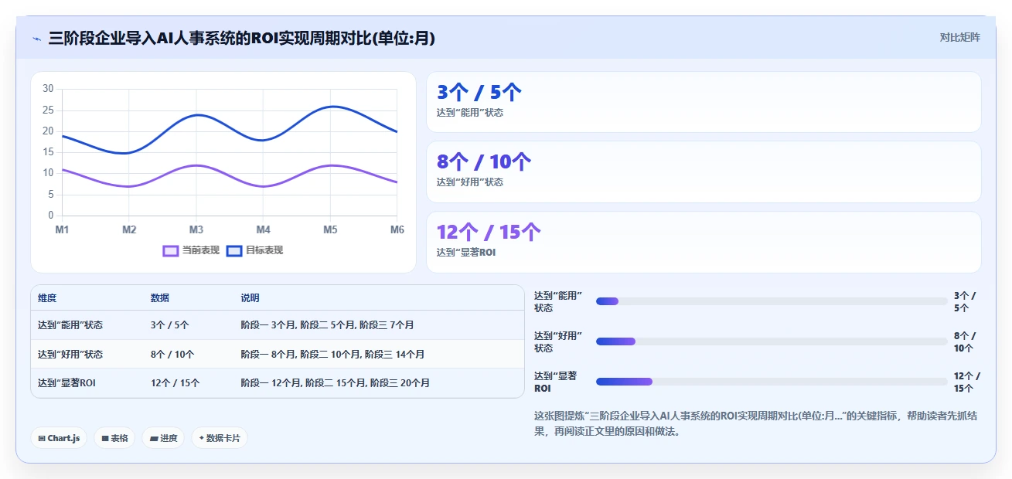The width and height of the screenshot is (1012, 479).
Task: Click the sparkle icon in 数据卡片 chip
Action: point(202,438)
